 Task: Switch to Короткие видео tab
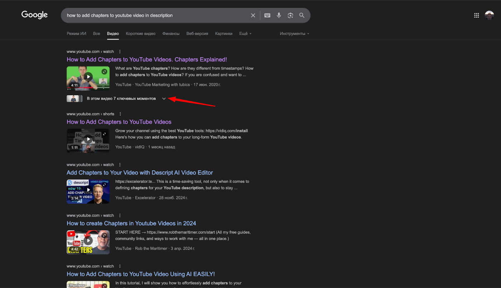point(141,34)
